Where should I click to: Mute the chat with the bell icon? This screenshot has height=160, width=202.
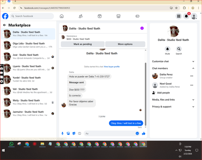click(x=167, y=49)
